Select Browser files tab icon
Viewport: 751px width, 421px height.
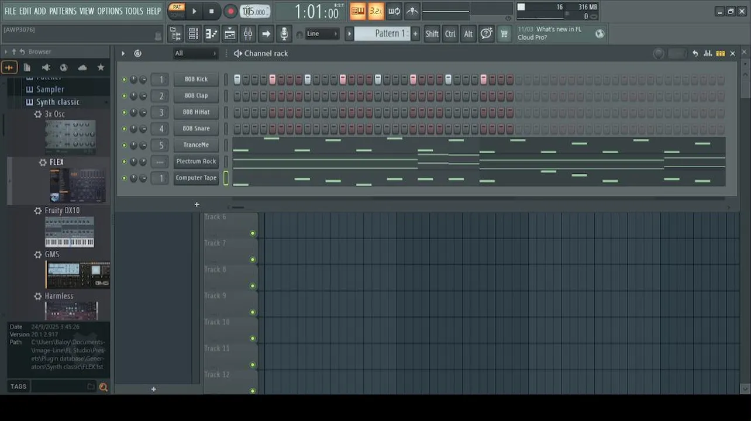(x=27, y=68)
